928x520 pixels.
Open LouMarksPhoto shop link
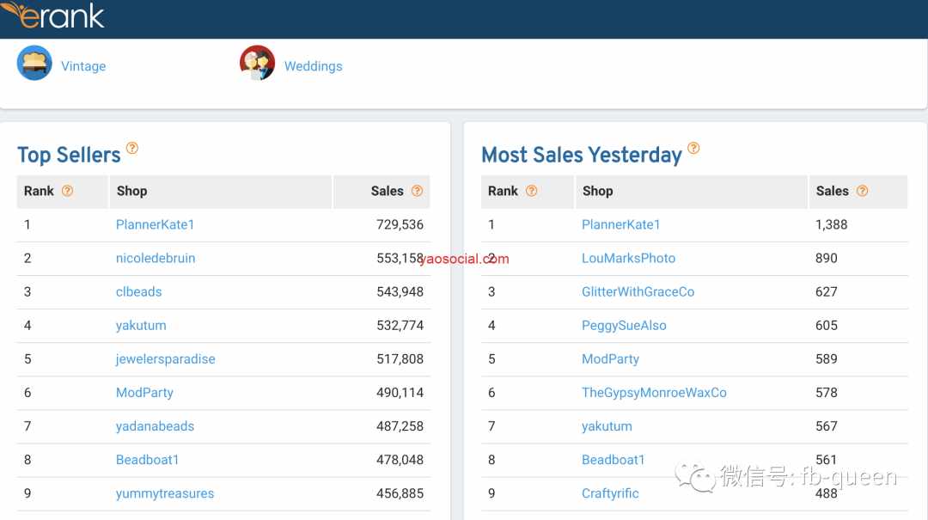(x=628, y=258)
